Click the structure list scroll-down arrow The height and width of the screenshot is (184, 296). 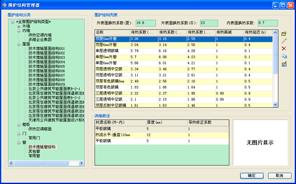point(275,105)
